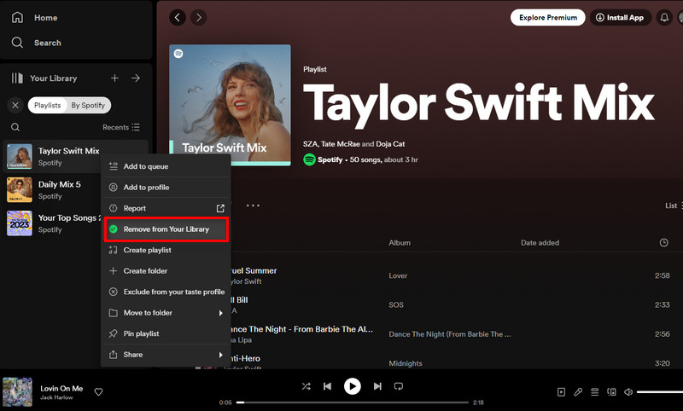
Task: Open notifications bell icon
Action: click(x=664, y=17)
